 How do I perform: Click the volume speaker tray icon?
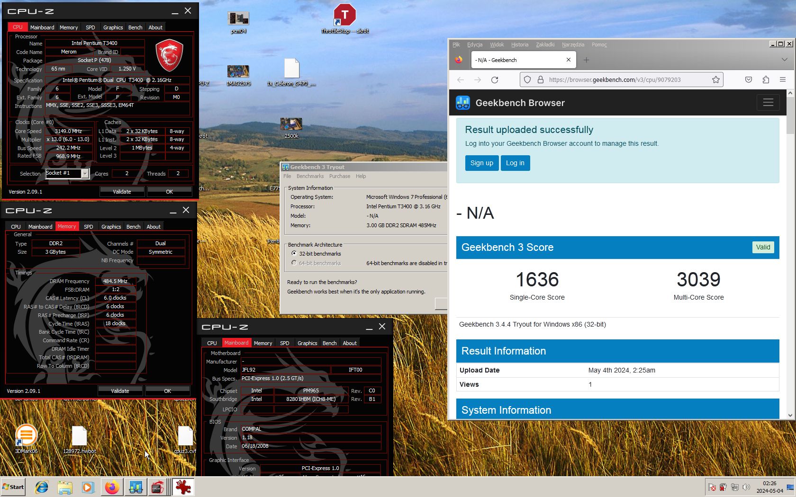tap(746, 487)
